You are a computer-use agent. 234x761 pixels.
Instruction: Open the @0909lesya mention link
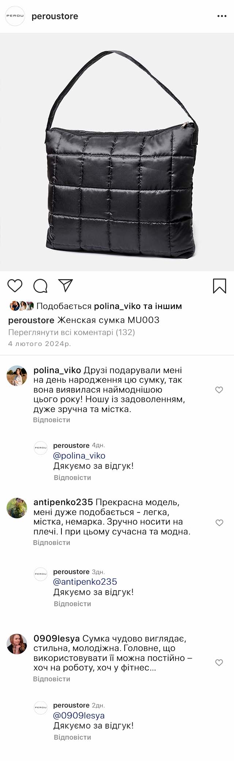(x=79, y=715)
